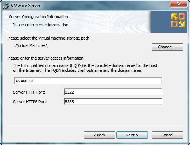This screenshot has height=145, width=190.
Task: Click the "Server HTTP Port:" label
Action: 29,92
